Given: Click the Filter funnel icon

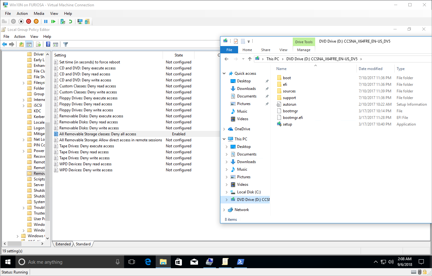Looking at the screenshot, I should pos(65,44).
